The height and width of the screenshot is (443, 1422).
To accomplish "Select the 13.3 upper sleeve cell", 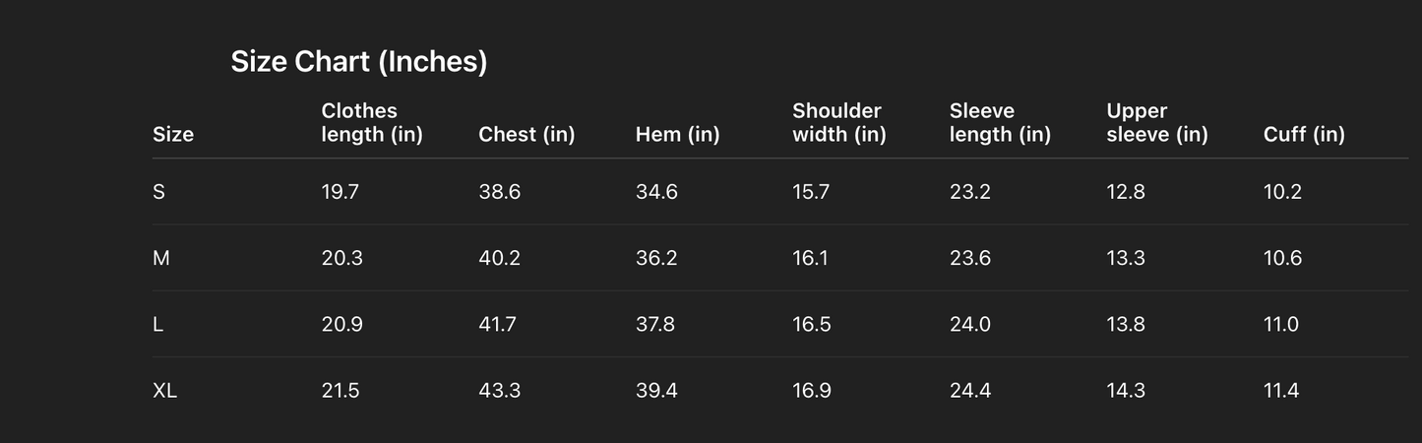I will pos(1126,258).
